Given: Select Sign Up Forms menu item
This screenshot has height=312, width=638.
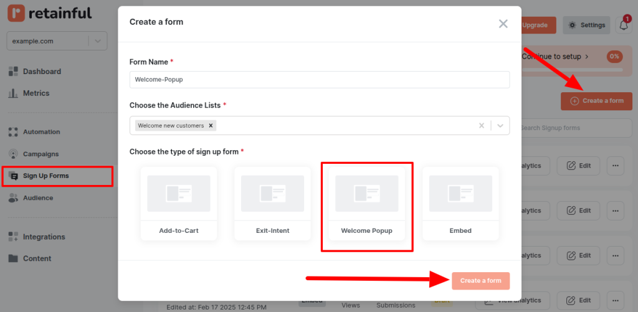Looking at the screenshot, I should pyautogui.click(x=45, y=176).
